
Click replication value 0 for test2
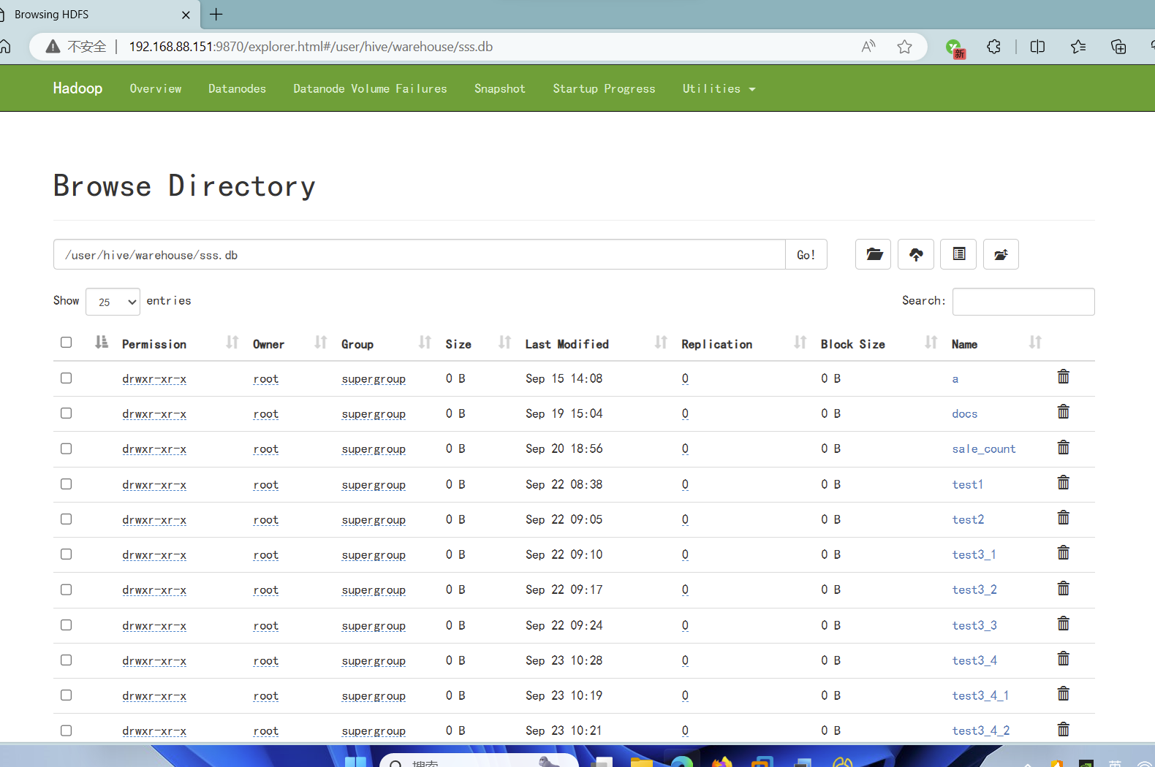[685, 520]
